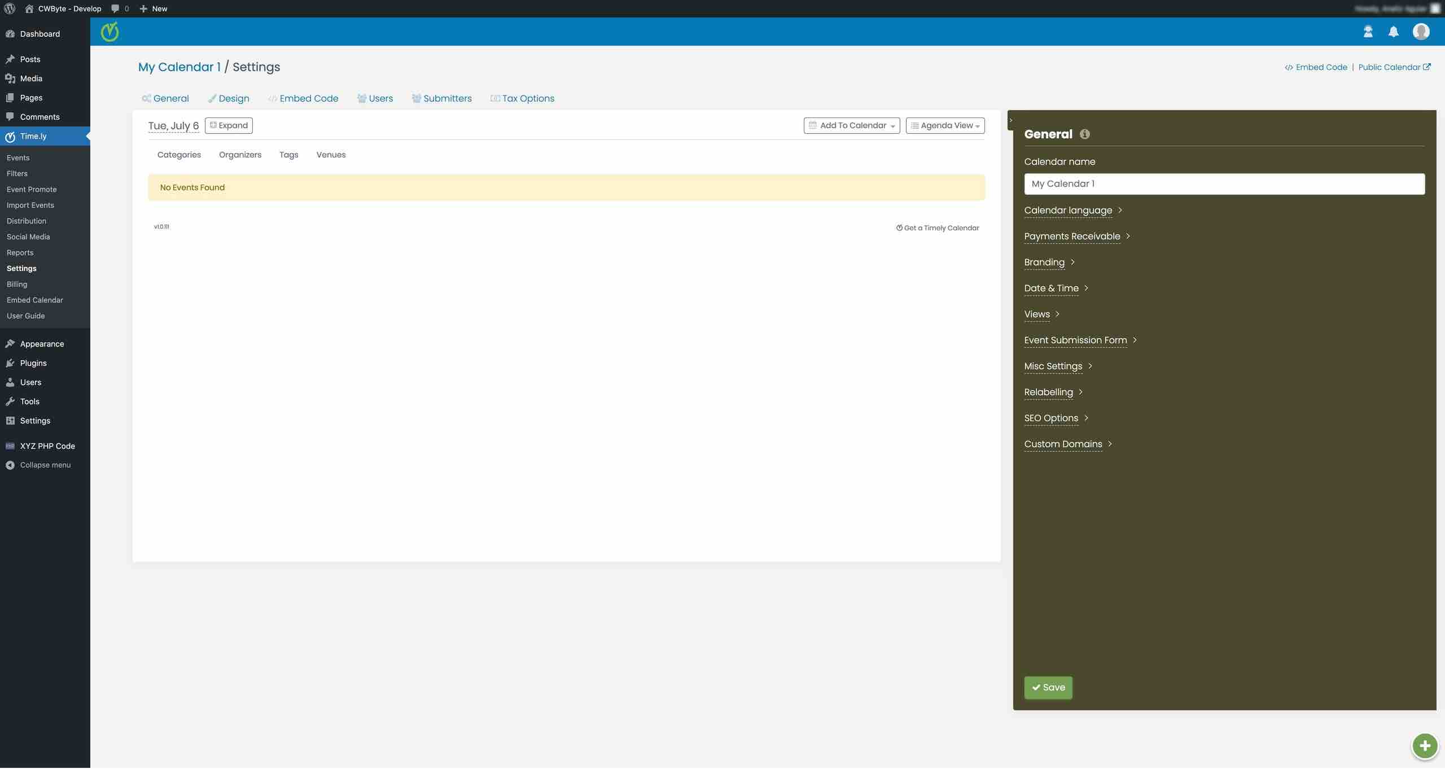This screenshot has width=1445, height=769.
Task: Open the notifications bell
Action: (x=1394, y=32)
